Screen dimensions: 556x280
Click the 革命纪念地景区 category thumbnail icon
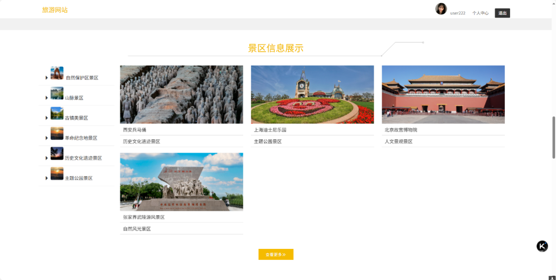tap(57, 133)
